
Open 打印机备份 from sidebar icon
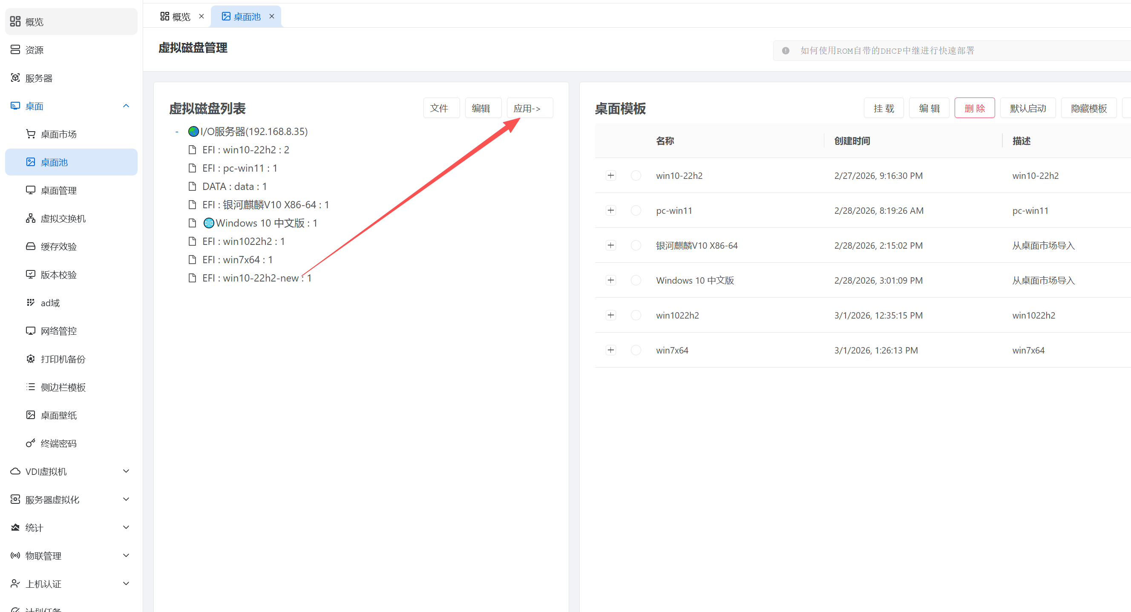point(30,359)
